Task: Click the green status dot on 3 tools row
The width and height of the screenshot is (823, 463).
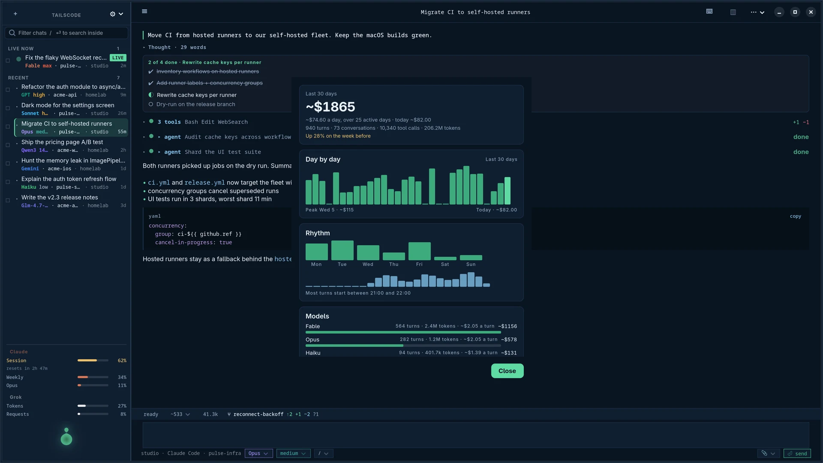Action: tap(151, 121)
